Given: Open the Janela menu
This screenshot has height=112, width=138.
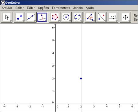Looking at the screenshot, I should coord(78,8).
